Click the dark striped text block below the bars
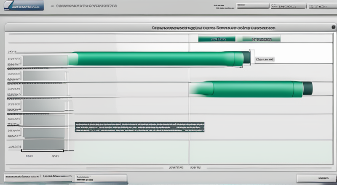 tap(140, 127)
